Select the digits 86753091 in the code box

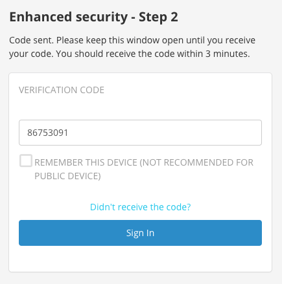[x=48, y=133]
